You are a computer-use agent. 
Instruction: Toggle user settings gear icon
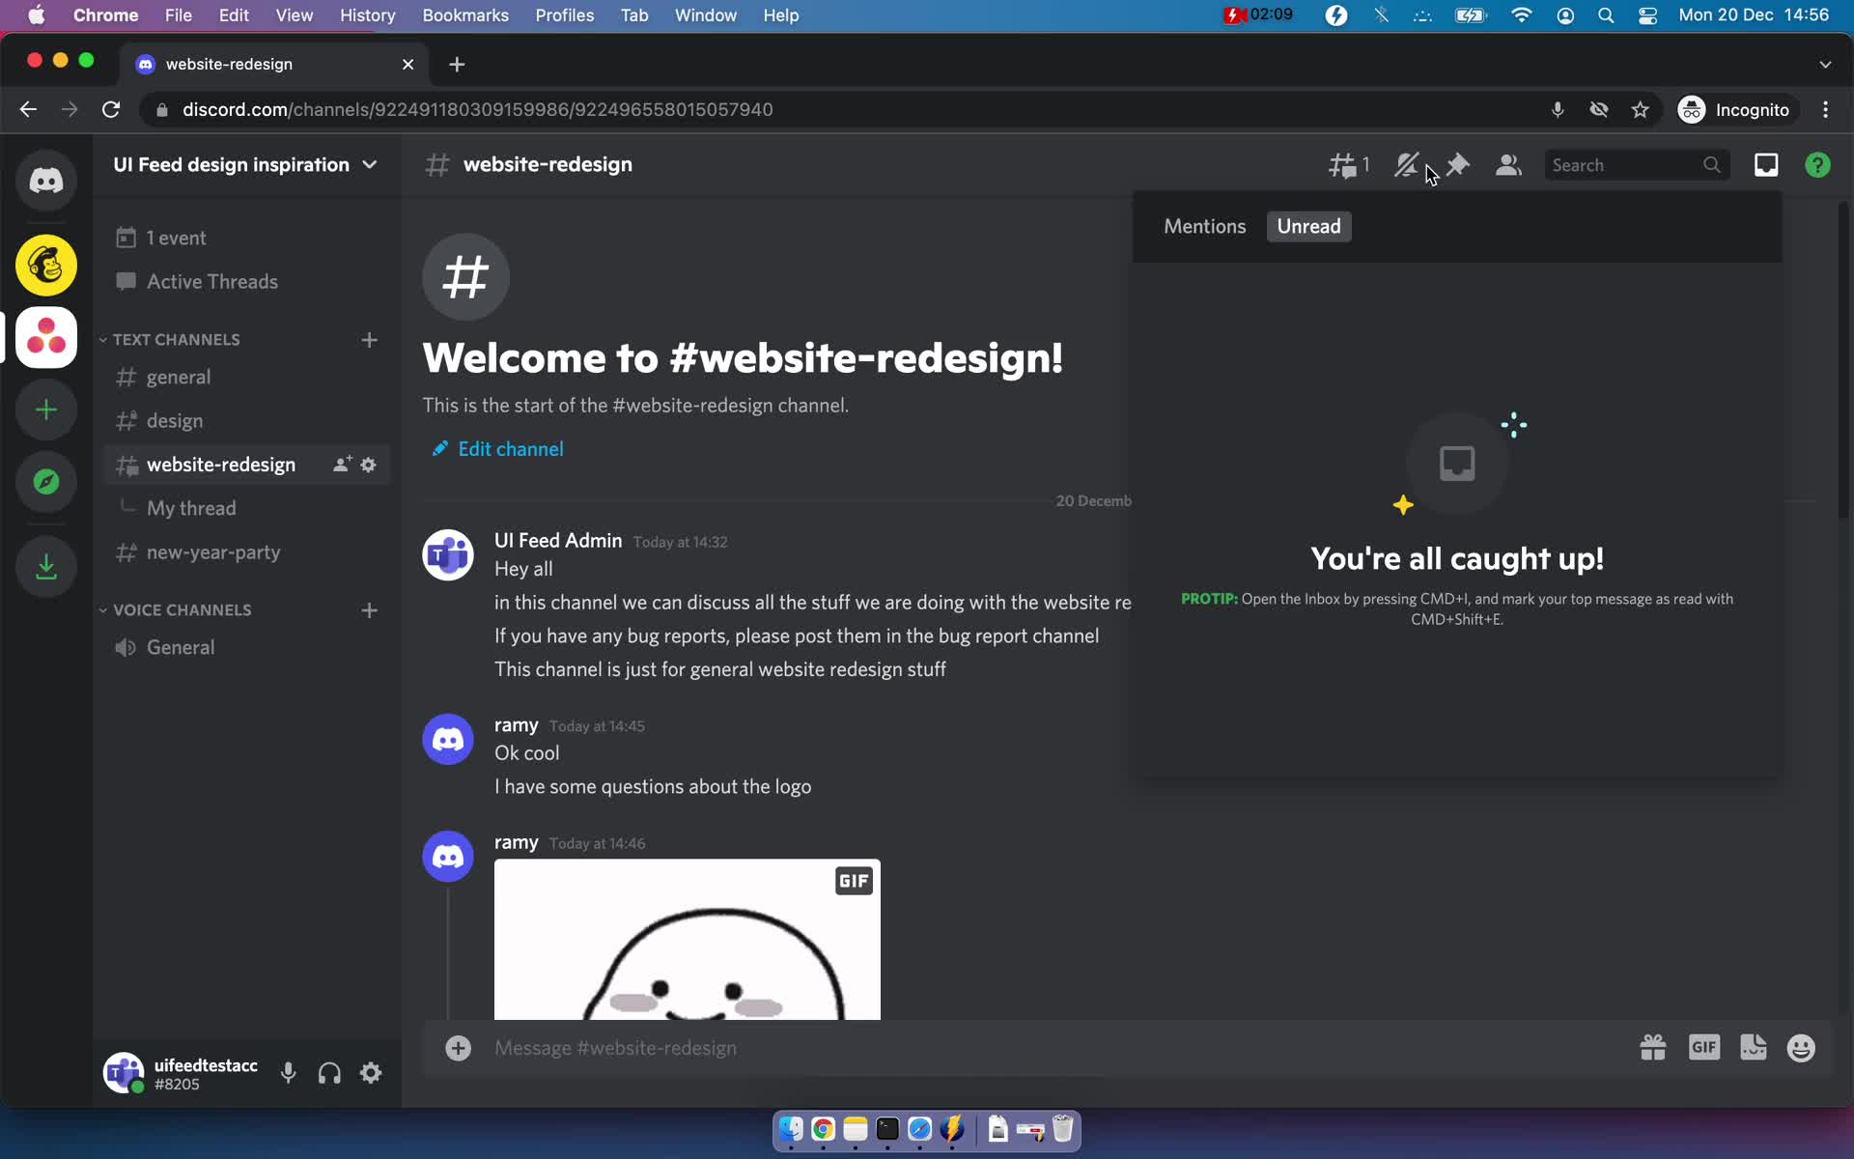pos(371,1074)
